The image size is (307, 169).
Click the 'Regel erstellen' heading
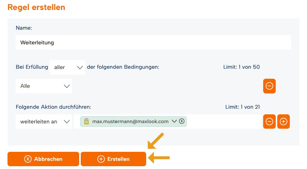click(36, 7)
